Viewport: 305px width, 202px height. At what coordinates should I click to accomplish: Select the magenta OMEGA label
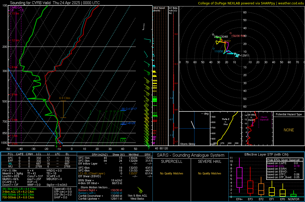coord(16,7)
